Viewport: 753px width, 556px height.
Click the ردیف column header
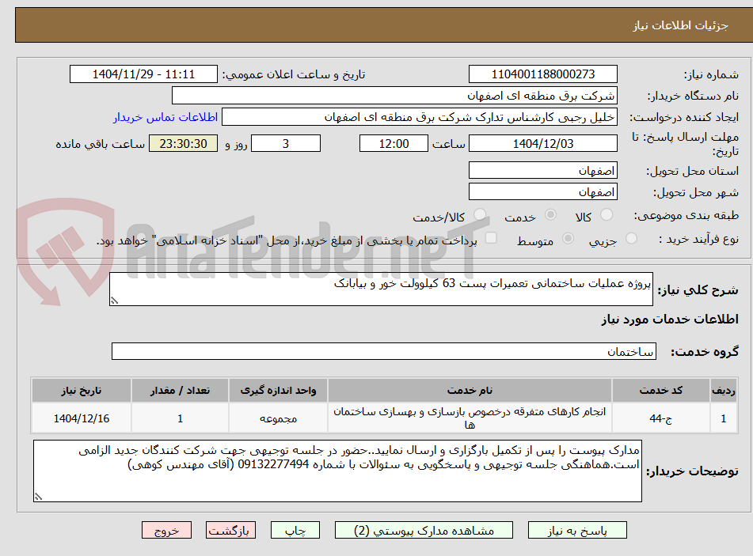coord(723,391)
